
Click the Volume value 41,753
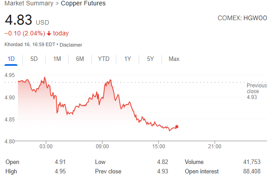(250, 162)
